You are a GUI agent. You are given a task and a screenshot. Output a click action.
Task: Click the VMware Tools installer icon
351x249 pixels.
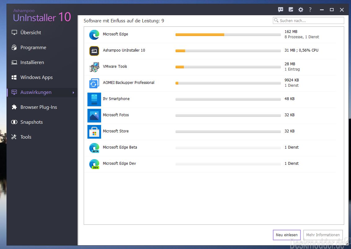tap(94, 67)
